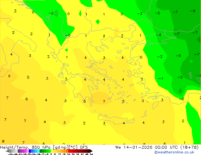Click the '8' temperature value on map
Viewport: 201px width, 155px height.
click(x=3, y=141)
